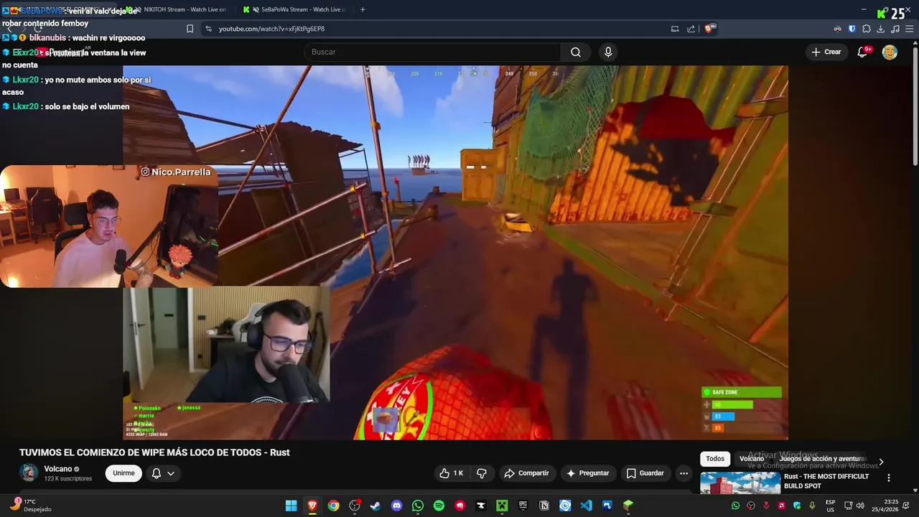This screenshot has width=919, height=517.
Task: Open Brave browser from the taskbar
Action: 312,506
